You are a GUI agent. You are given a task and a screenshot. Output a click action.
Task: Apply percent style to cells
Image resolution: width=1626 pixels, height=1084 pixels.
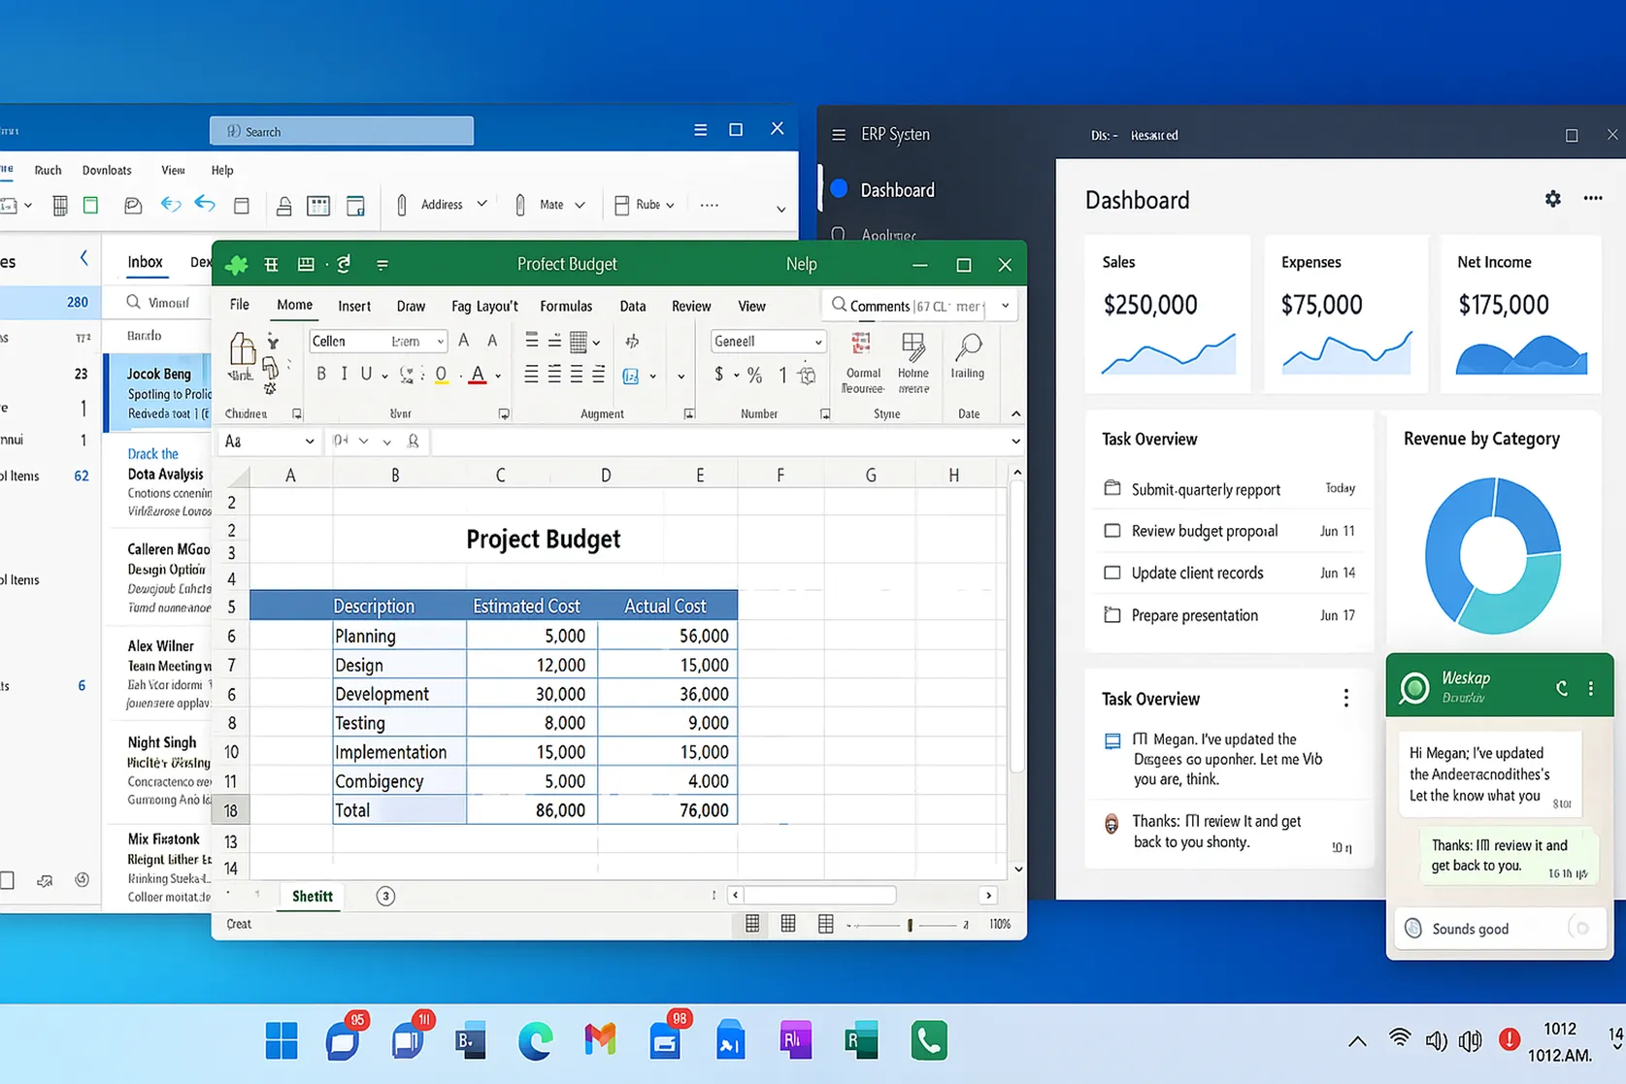pos(754,375)
